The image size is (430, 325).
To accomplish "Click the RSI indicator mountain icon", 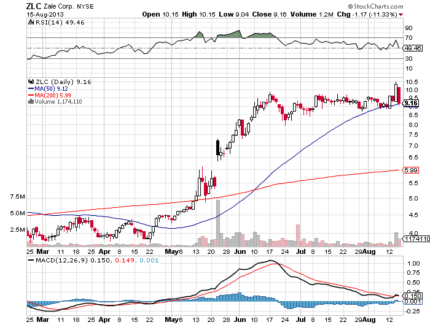I will (31, 23).
